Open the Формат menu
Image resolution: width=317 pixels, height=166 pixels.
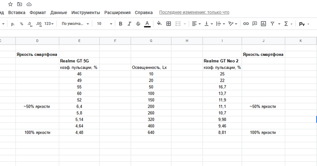click(x=38, y=13)
